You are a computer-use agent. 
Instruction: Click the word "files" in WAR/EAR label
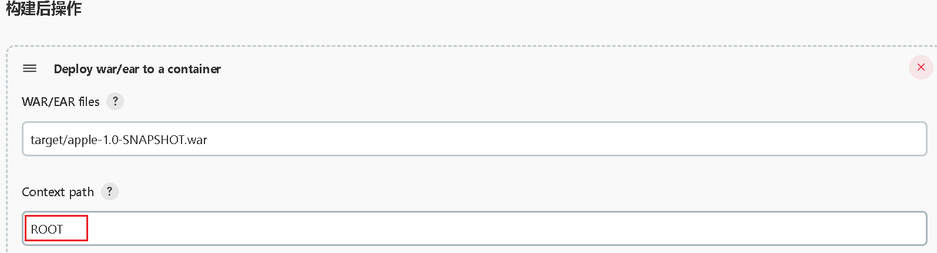point(89,102)
